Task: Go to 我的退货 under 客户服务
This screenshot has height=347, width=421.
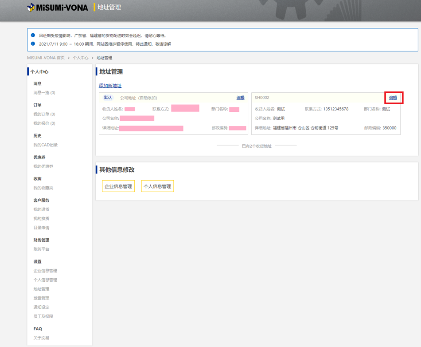Action: coord(41,209)
